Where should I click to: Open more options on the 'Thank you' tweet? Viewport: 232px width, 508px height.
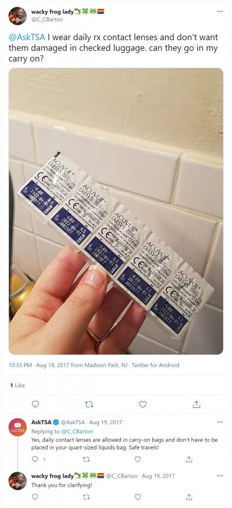tap(220, 476)
